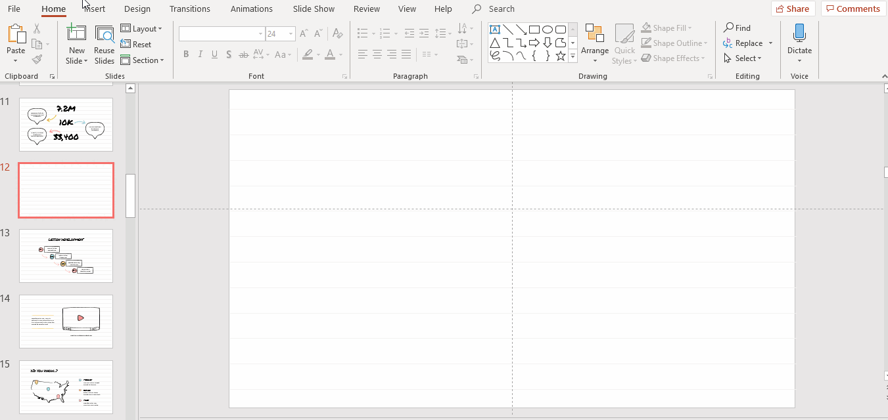Expand the Select dropdown in Editing

pos(743,58)
